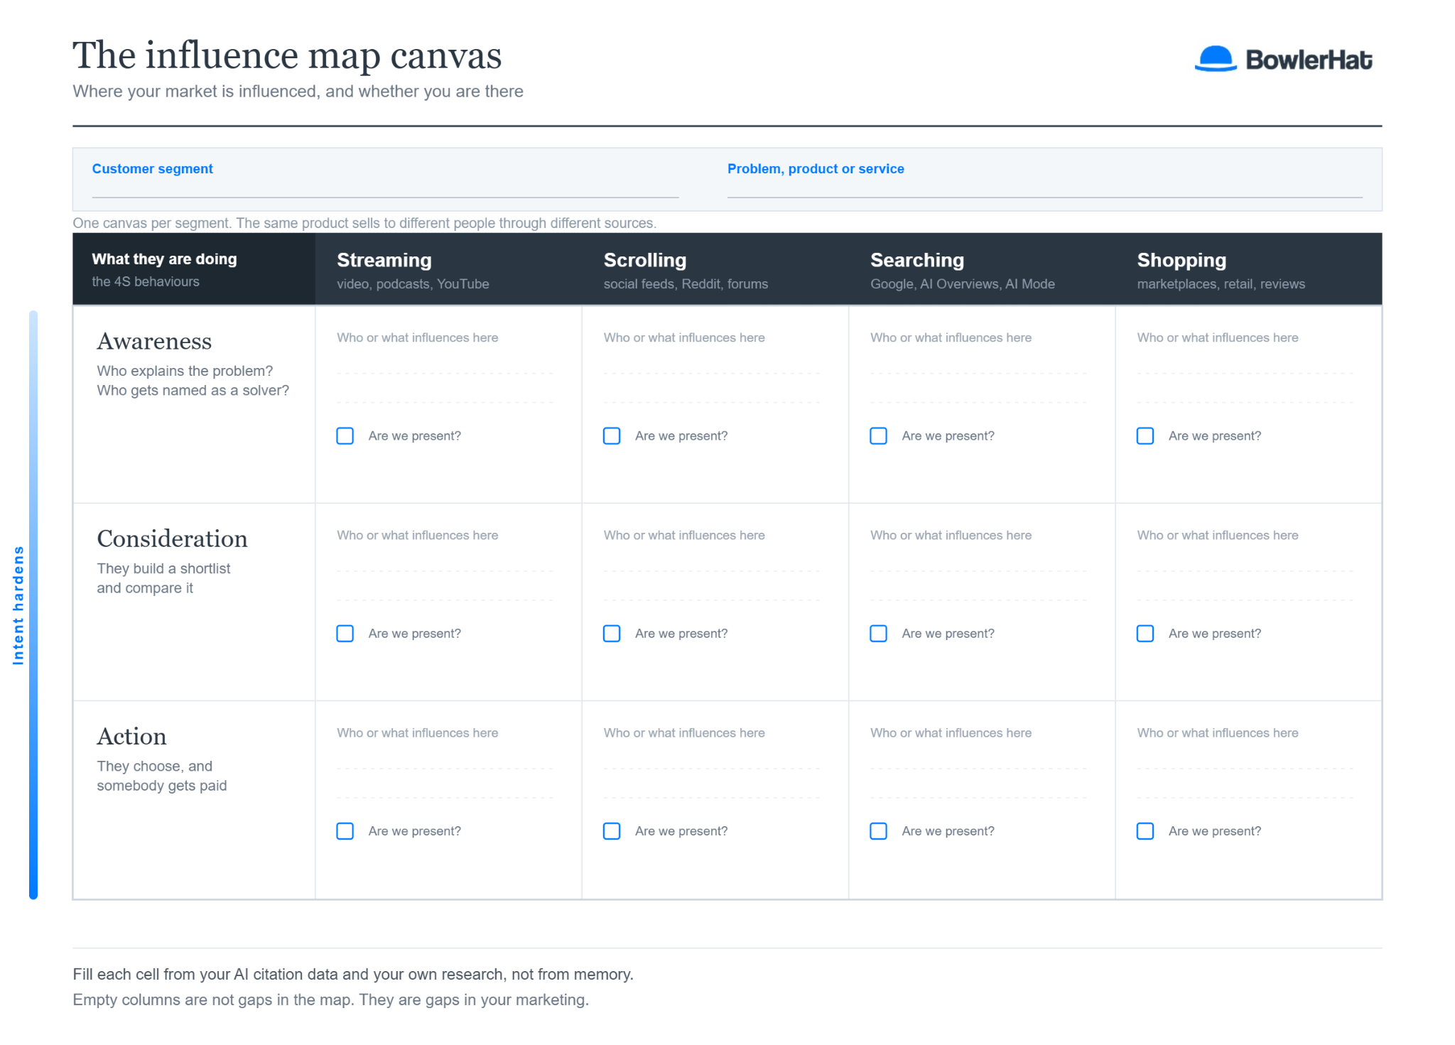1455x1045 pixels.
Task: Click influence entry lines in Awareness Shopping
Action: click(x=1245, y=388)
